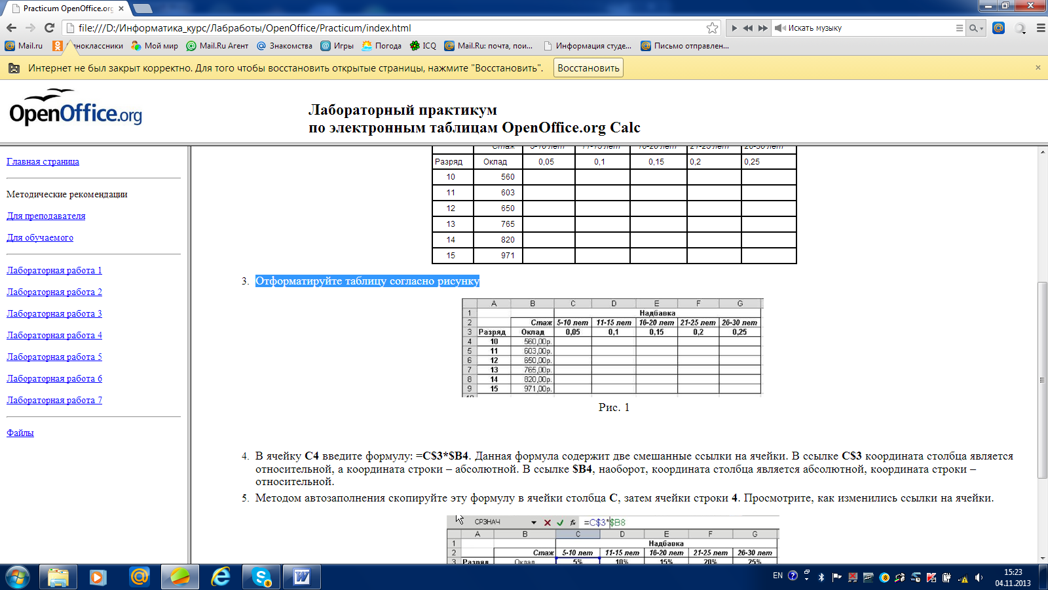Open Лабораторная работа 4
Screen dimensions: 1048x590
[x=54, y=335]
